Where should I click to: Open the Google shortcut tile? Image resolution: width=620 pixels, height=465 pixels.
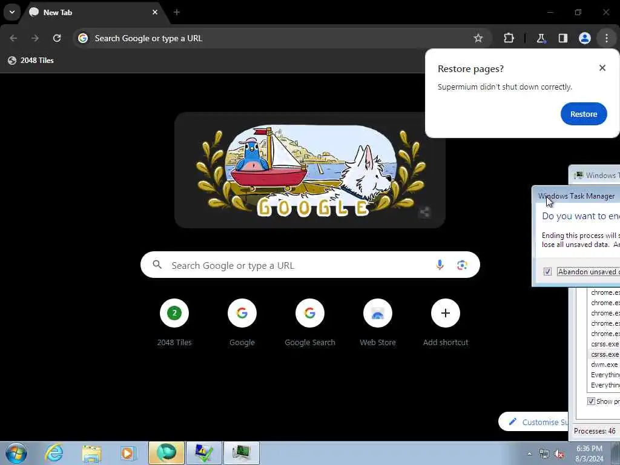pyautogui.click(x=242, y=323)
